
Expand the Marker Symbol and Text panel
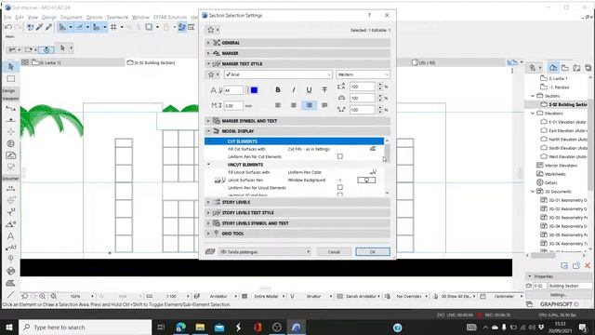tap(297, 121)
